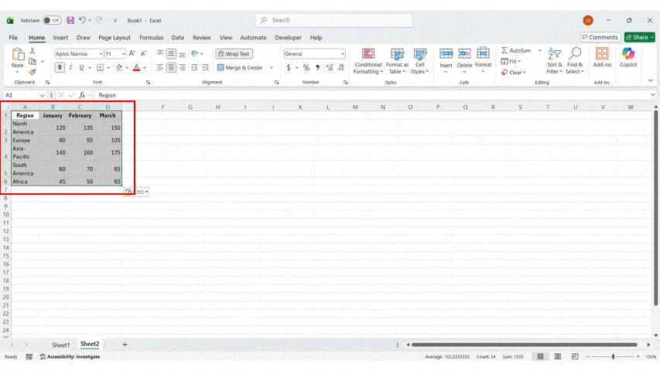Screen dimensions: 660x371
Task: Open the fill color bucket
Action: (119, 67)
